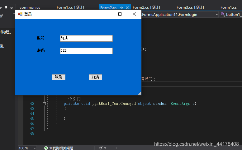Click the EventArgs type in code
This screenshot has height=150, width=242.
[x=180, y=104]
